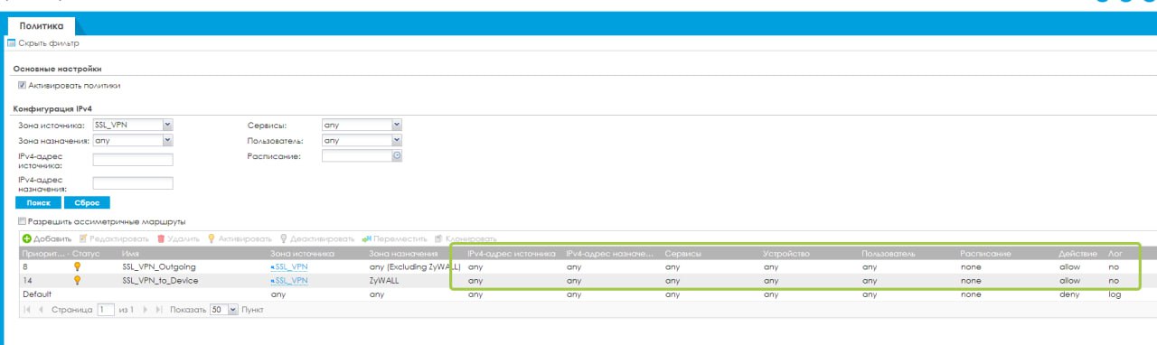Click the IPv4-адрес источника input field

click(x=133, y=160)
